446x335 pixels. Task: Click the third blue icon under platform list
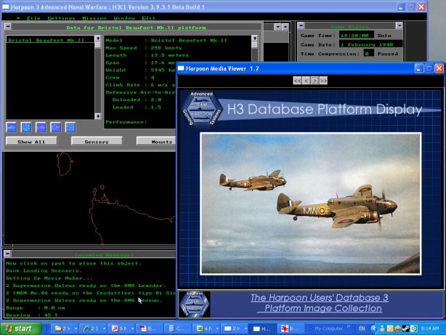[41, 126]
